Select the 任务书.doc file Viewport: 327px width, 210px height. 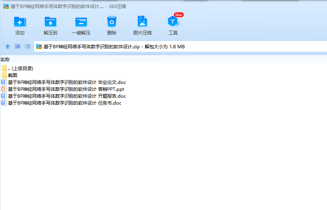[x=61, y=103]
